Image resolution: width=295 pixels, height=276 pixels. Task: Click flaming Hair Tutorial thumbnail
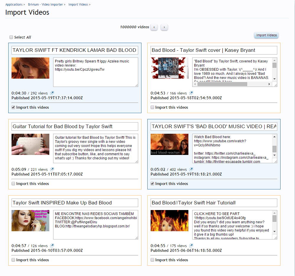click(x=169, y=221)
